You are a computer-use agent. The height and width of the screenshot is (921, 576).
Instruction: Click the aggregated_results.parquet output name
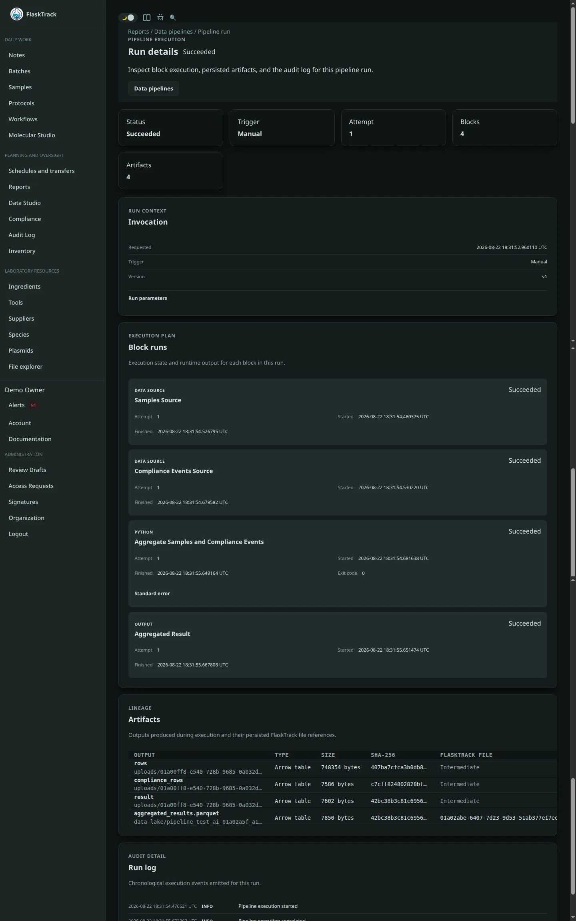[x=176, y=813]
